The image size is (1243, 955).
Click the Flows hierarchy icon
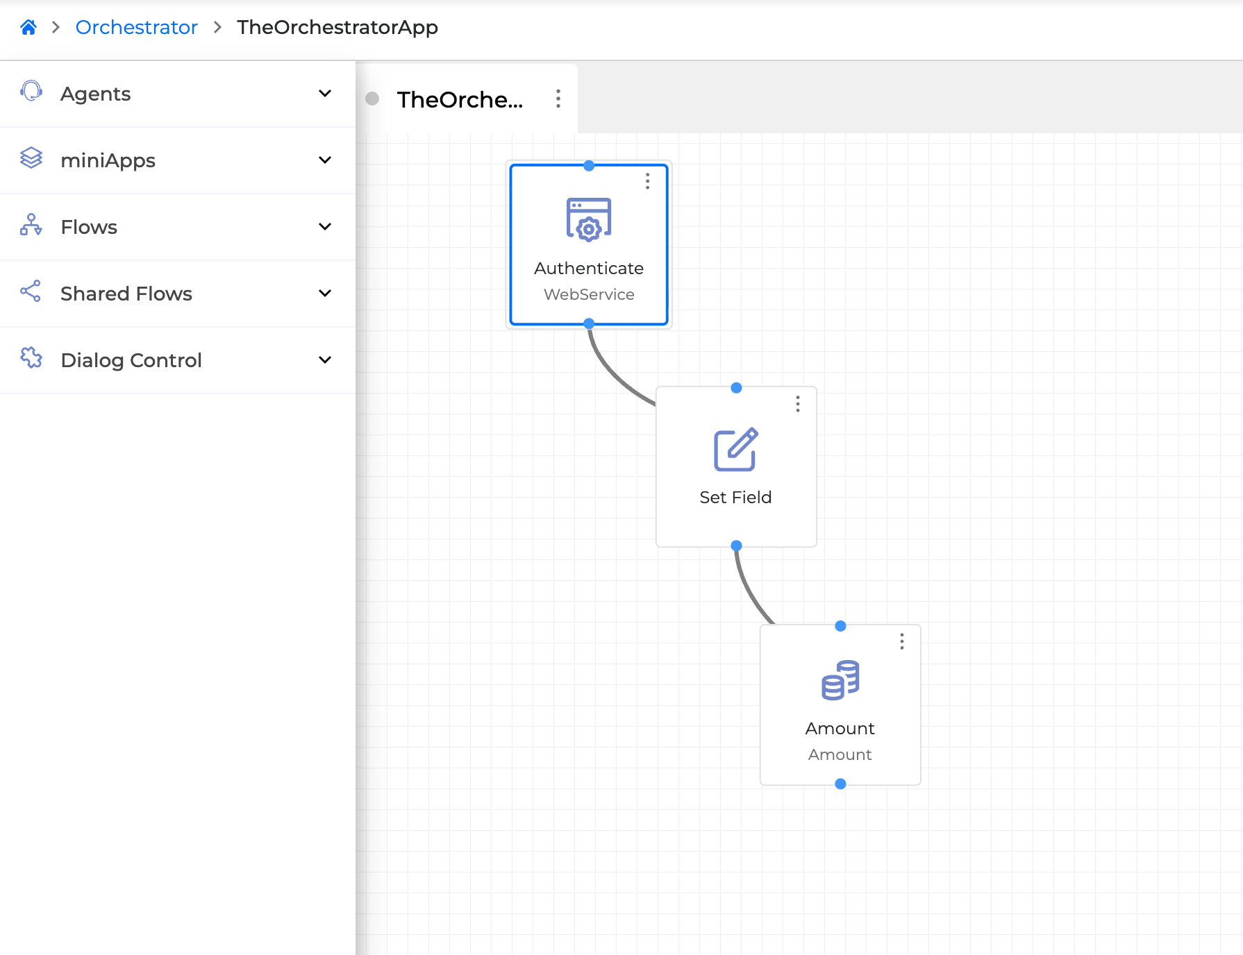pyautogui.click(x=31, y=225)
